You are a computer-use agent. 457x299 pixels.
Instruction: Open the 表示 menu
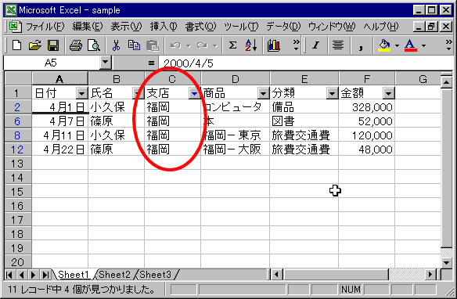126,27
